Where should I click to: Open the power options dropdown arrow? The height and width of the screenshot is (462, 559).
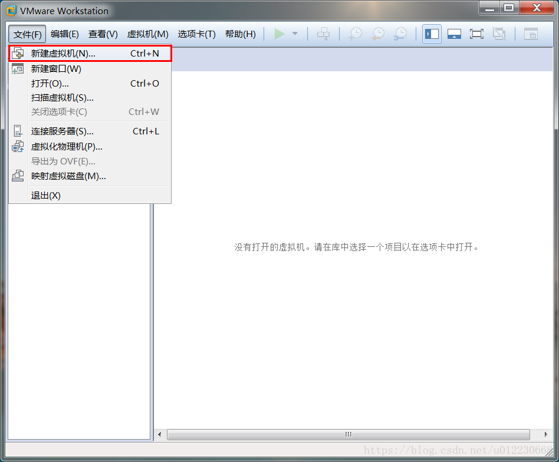(x=295, y=34)
